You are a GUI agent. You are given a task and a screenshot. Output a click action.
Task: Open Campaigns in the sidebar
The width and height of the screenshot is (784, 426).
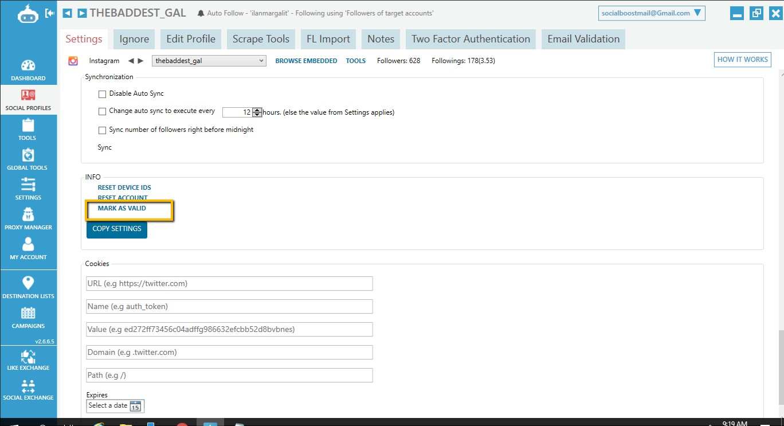[28, 317]
